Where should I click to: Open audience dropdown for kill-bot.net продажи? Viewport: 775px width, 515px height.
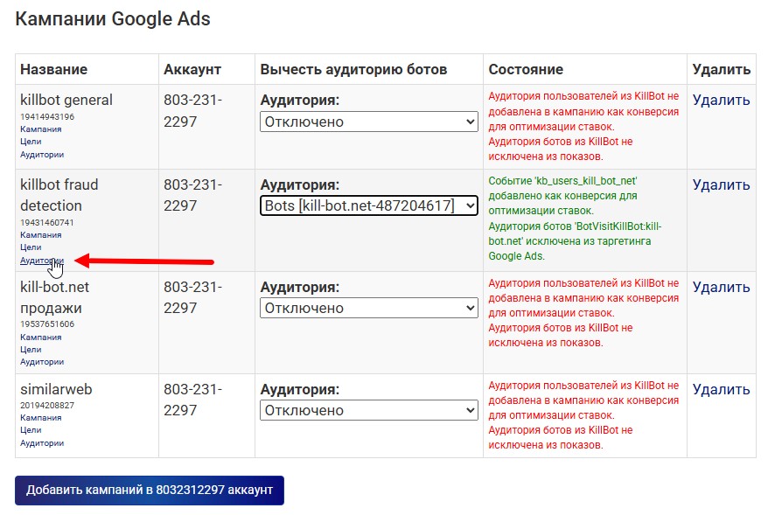[369, 308]
